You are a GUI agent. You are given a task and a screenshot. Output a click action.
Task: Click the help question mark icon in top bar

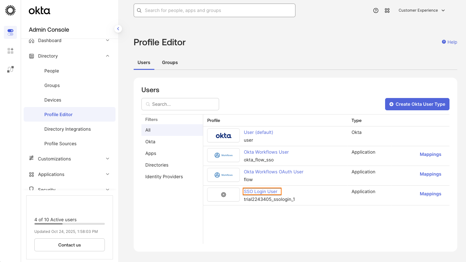376,10
